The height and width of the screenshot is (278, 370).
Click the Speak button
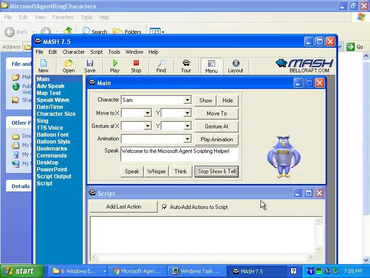coord(132,171)
